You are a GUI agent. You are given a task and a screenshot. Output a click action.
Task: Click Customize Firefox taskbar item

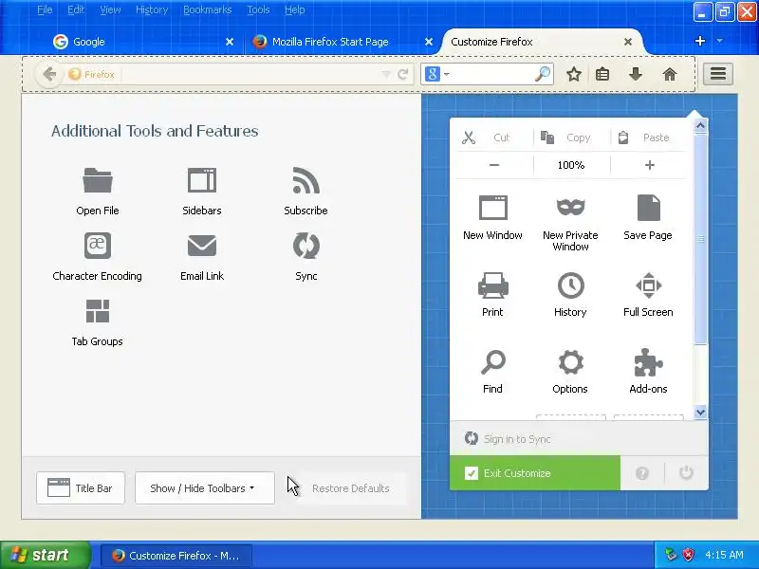pos(176,556)
